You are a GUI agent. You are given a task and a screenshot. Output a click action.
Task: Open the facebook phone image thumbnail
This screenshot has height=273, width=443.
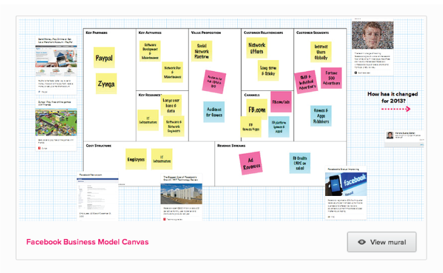pyautogui.click(x=346, y=184)
